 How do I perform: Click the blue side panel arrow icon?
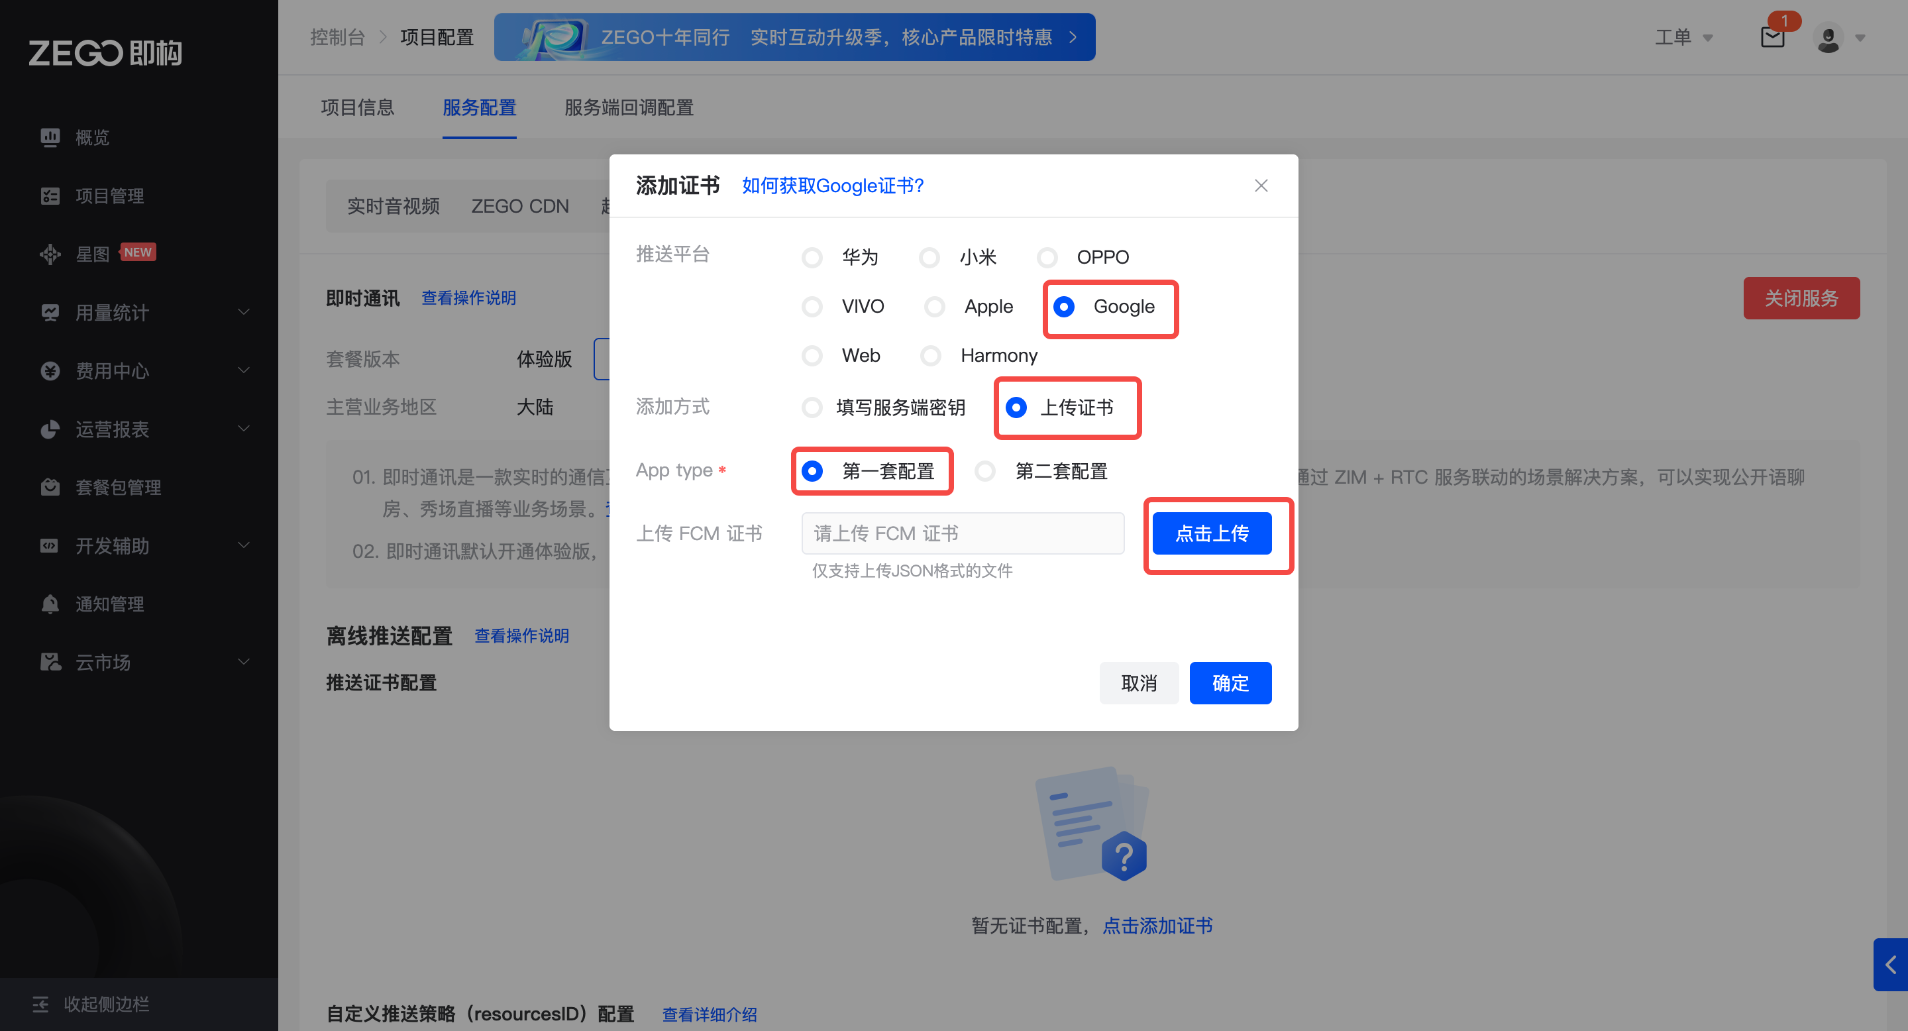point(1890,964)
